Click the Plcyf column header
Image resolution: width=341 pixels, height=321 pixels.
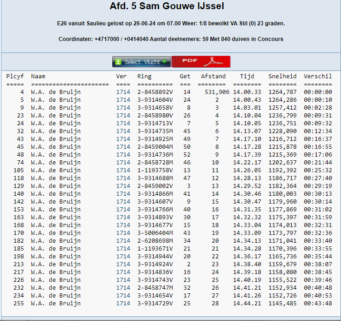(x=15, y=76)
